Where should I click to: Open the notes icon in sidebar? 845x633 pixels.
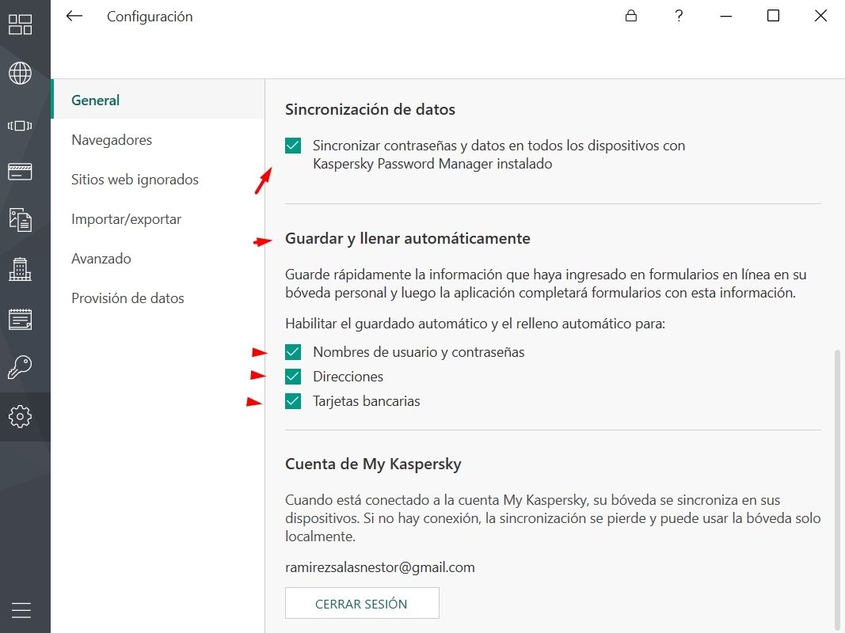pyautogui.click(x=20, y=319)
